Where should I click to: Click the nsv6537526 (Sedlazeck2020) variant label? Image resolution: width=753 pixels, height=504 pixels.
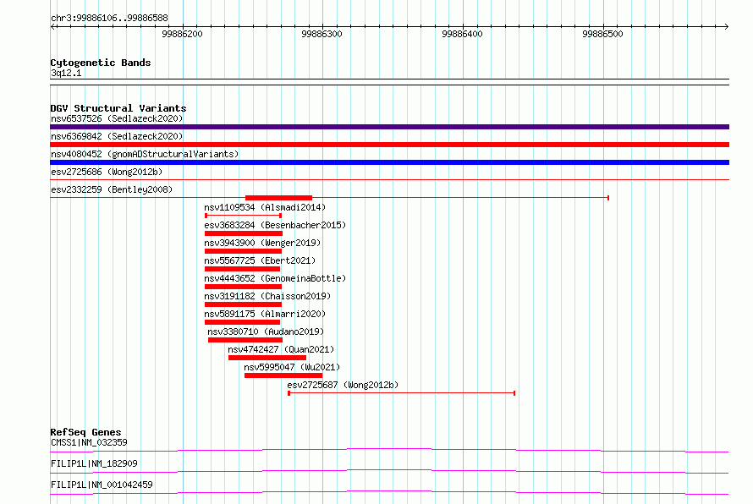tap(117, 118)
